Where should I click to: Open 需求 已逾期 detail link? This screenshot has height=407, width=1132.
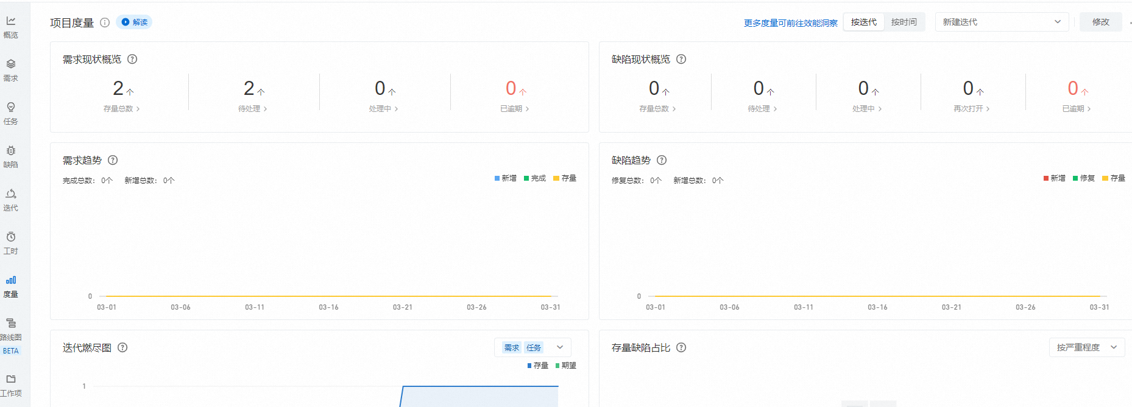514,109
